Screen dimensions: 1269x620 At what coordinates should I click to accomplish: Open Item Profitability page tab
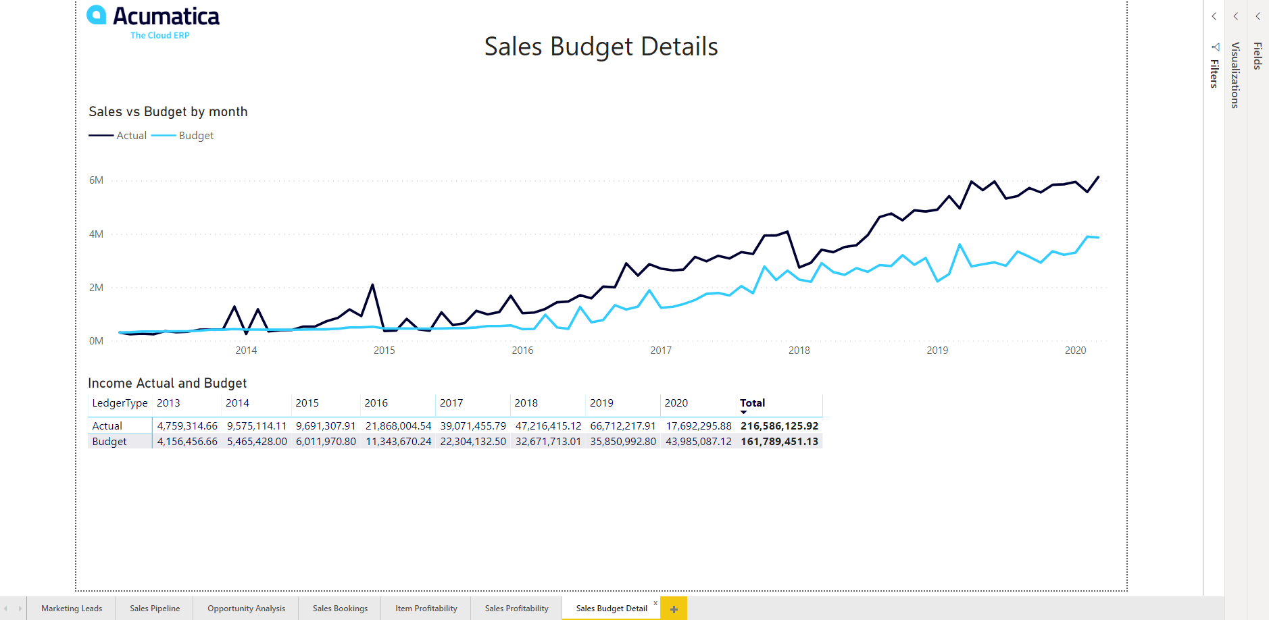click(426, 609)
